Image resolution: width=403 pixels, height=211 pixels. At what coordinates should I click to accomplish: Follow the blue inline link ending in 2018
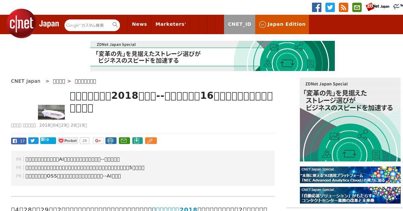click(x=175, y=209)
